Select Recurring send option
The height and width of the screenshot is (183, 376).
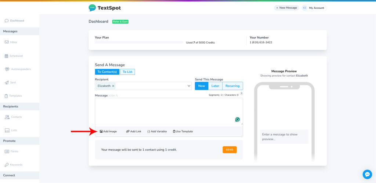(232, 86)
